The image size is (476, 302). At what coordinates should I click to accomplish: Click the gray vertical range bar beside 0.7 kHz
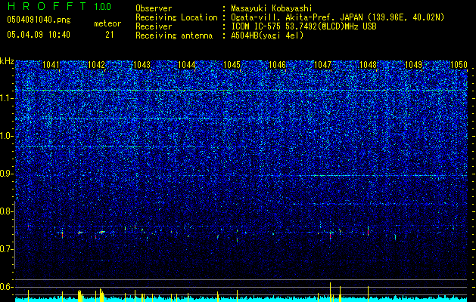(x=14, y=235)
